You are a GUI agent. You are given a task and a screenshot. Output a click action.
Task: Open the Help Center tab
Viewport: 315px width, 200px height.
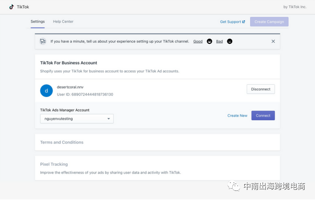(x=63, y=21)
